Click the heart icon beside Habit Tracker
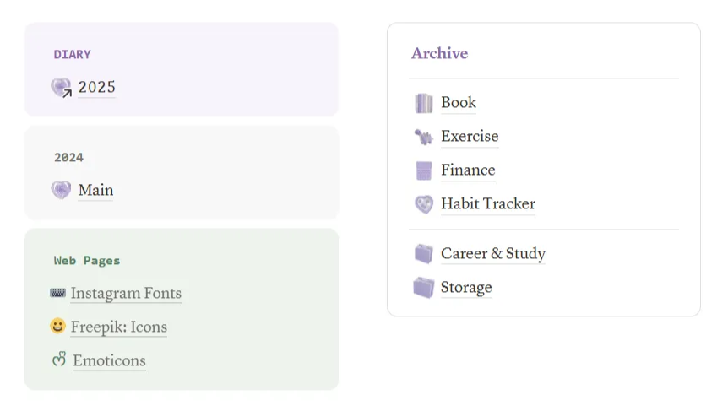 [423, 204]
